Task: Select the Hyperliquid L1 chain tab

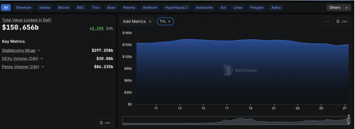Action: [176, 8]
